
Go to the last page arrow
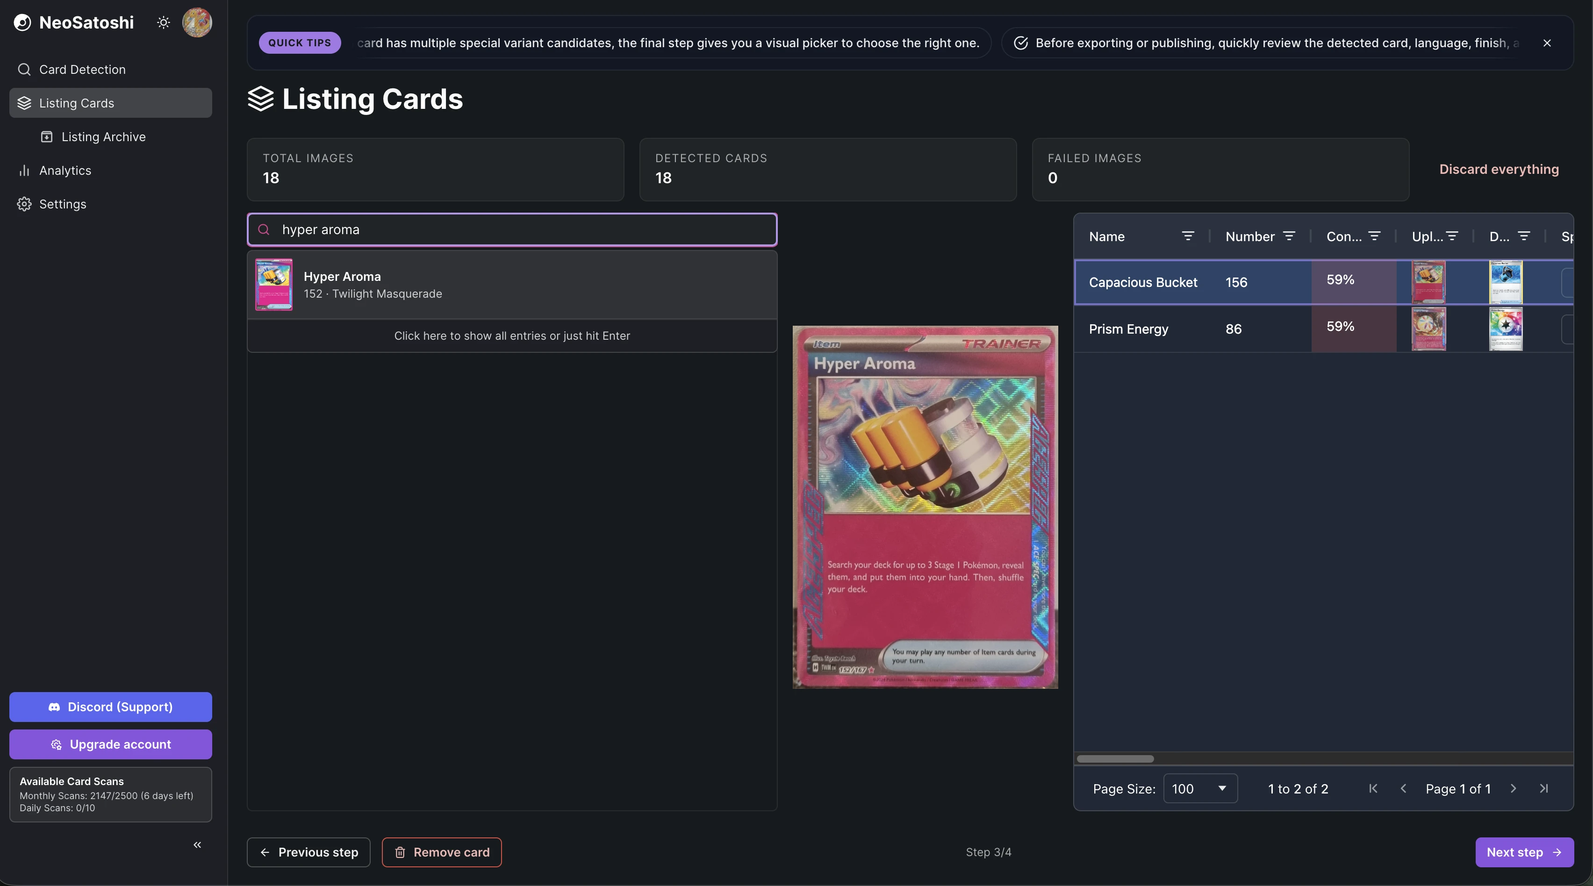tap(1544, 788)
